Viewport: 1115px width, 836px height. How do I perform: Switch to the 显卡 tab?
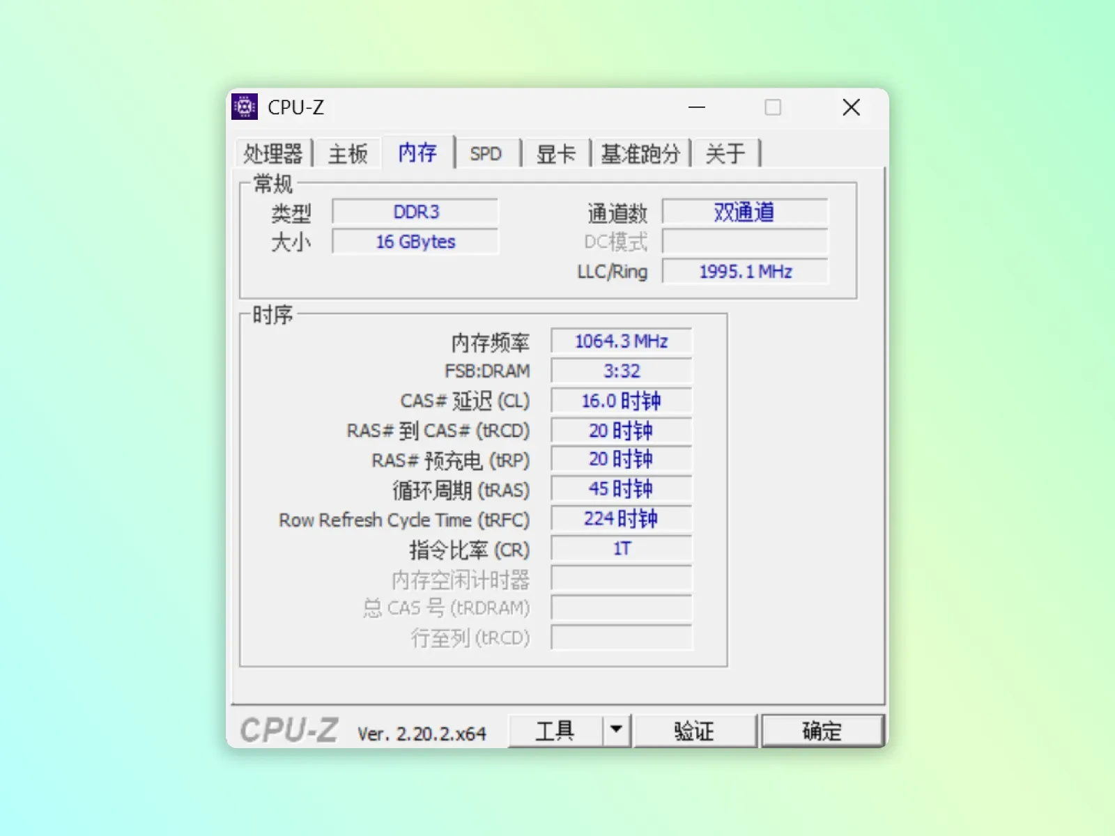click(556, 153)
